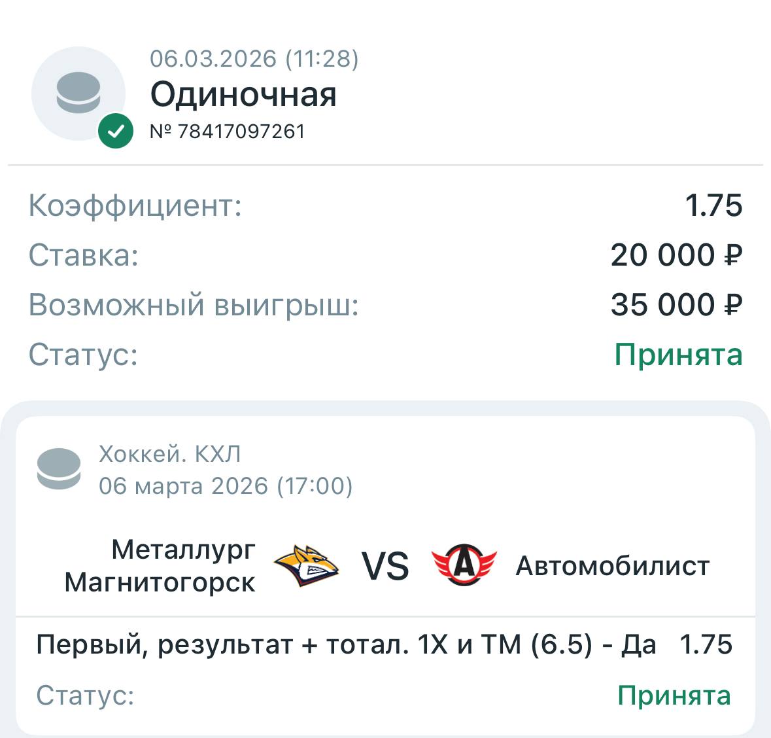Click the bet outcome description 1X и ТМ (6.5)
The image size is (771, 738).
click(x=346, y=645)
